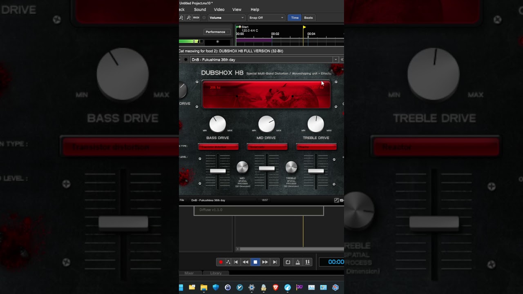Click the treble band level fader
Viewport: 523px width, 294px height.
(316, 171)
